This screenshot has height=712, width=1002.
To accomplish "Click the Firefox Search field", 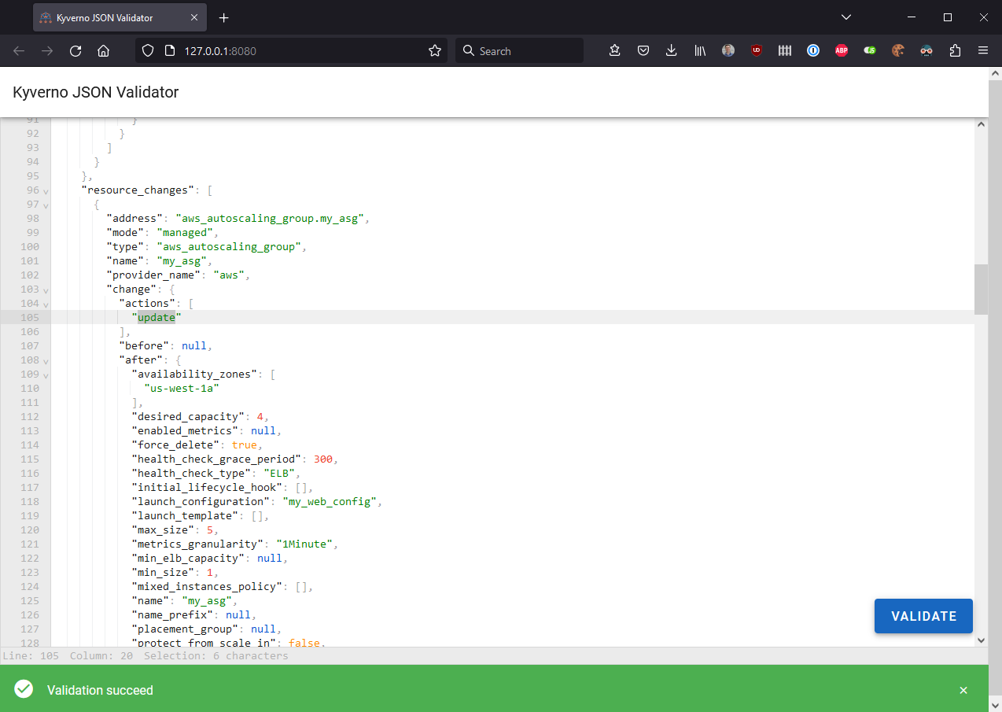I will click(x=519, y=50).
